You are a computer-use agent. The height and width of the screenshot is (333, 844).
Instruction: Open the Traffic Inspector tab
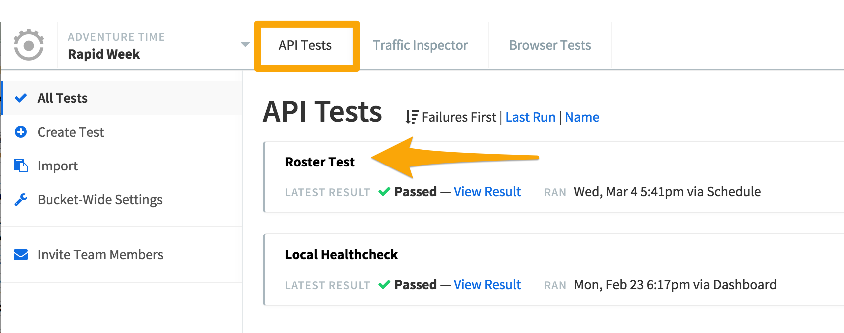[x=421, y=45]
